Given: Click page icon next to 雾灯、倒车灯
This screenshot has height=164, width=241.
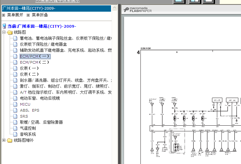Looking at the screenshot, I should pos(15,86).
